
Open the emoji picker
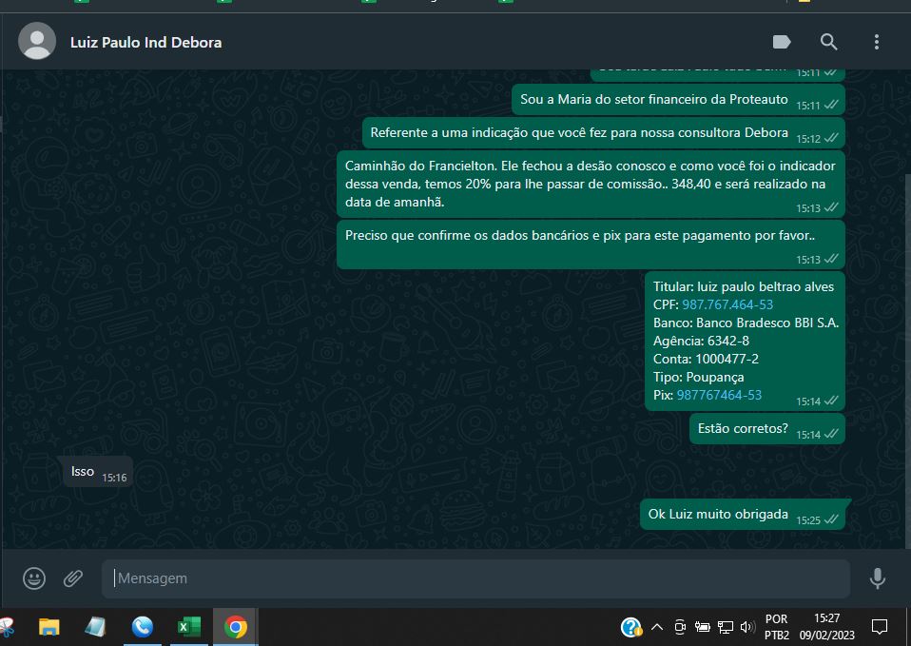(34, 578)
